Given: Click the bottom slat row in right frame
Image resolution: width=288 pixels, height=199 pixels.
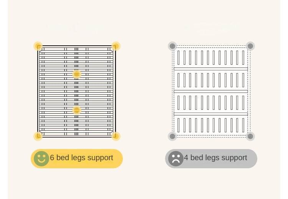Looking at the screenshot, I should (x=211, y=125).
